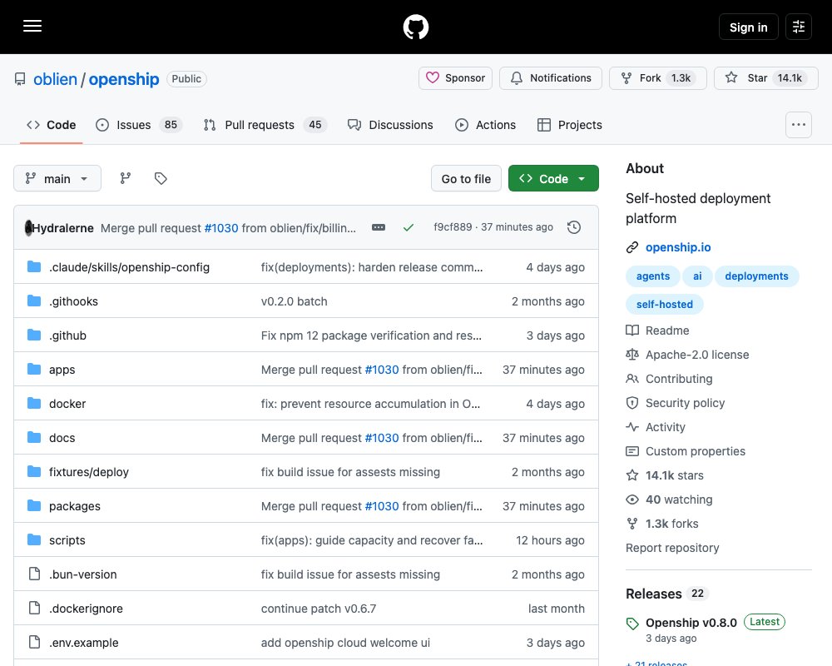
Task: Click the Go to file button
Action: coord(466,178)
